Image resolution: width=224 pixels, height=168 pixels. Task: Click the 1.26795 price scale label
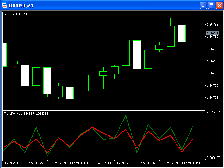213,24
